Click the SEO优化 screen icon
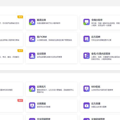The height and width of the screenshot is (120, 120). (86, 88)
